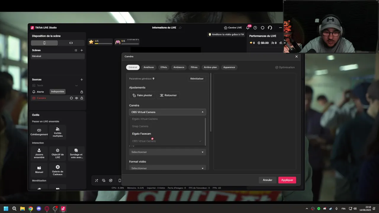Select portrait phone scene layout
Image resolution: width=379 pixels, height=213 pixels.
pos(44,43)
